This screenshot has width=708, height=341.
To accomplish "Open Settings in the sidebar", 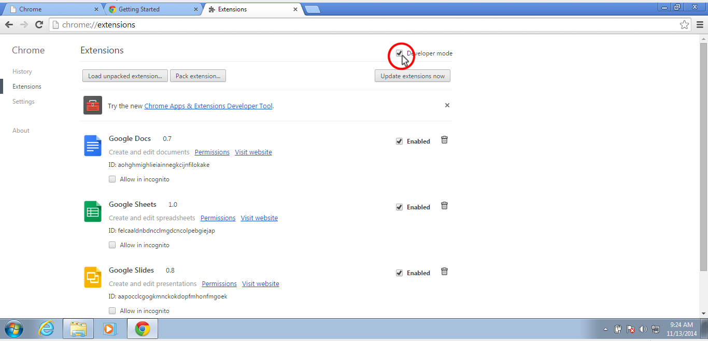I will click(23, 102).
